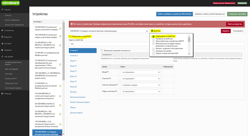This screenshot has width=250, height=136.
Task: Click the Устройства sidebar icon
Action: [2, 30]
